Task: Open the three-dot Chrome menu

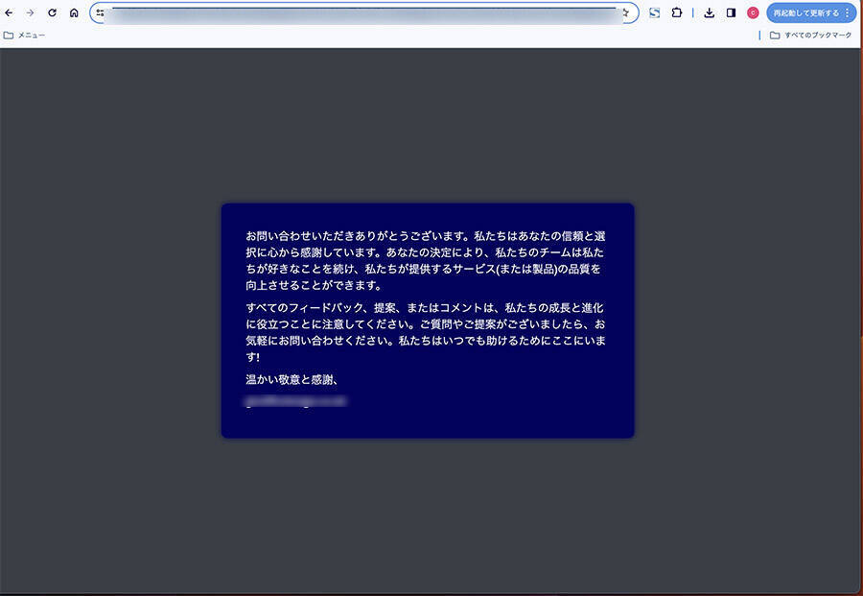Action: 849,12
